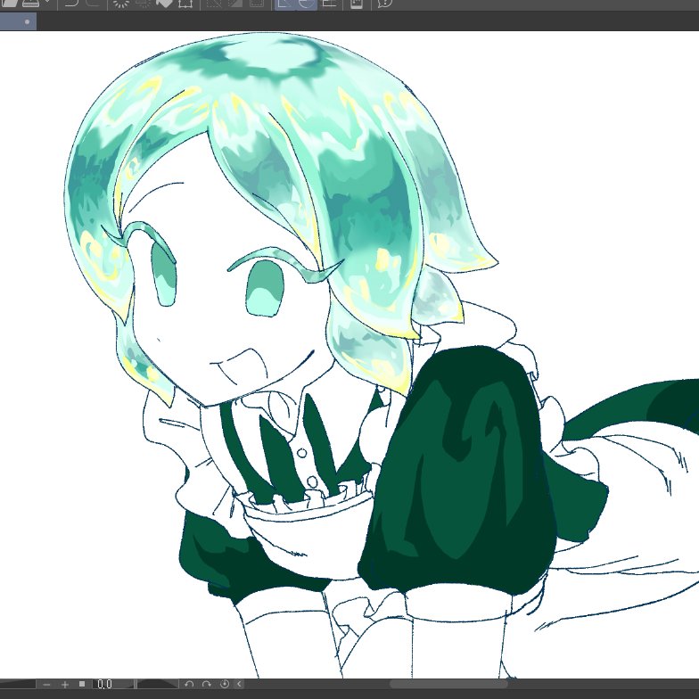Rotate the canvas left

(189, 685)
